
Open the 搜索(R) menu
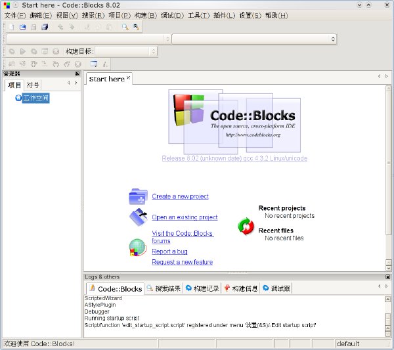coord(93,16)
